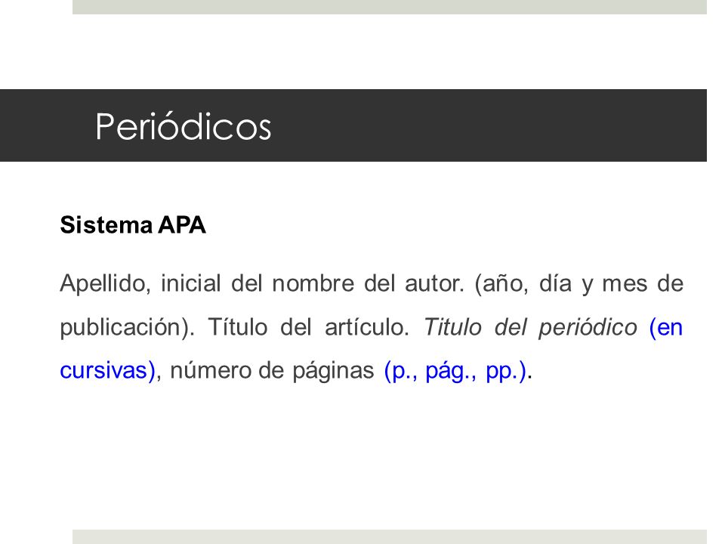Click the blue "cursivas)" text
725x544 pixels.
[x=107, y=370]
